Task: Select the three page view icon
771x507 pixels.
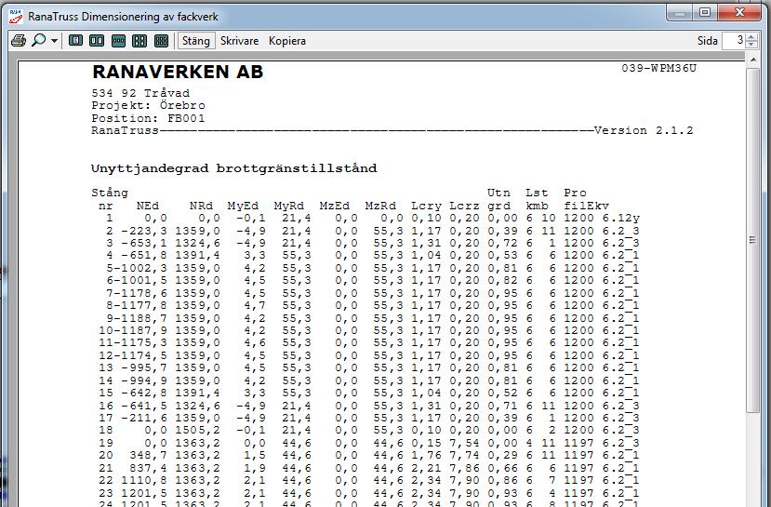Action: [x=118, y=41]
